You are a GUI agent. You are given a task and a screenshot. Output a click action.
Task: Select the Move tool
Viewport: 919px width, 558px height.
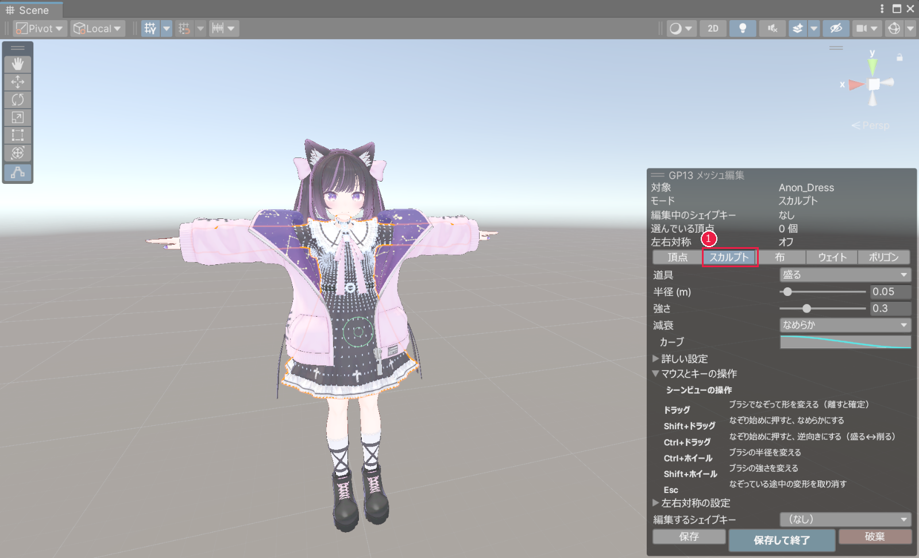(18, 82)
